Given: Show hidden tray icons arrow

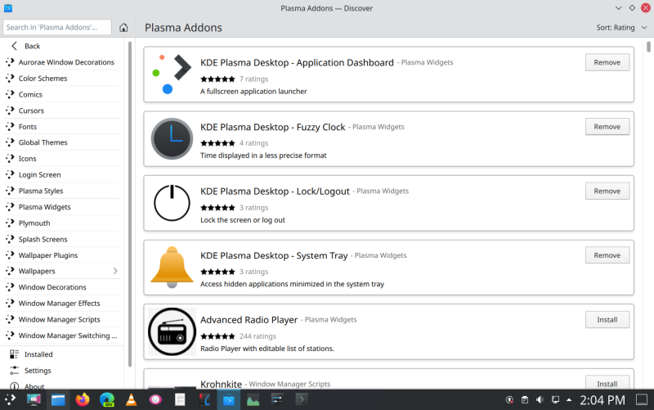Looking at the screenshot, I should (x=569, y=399).
